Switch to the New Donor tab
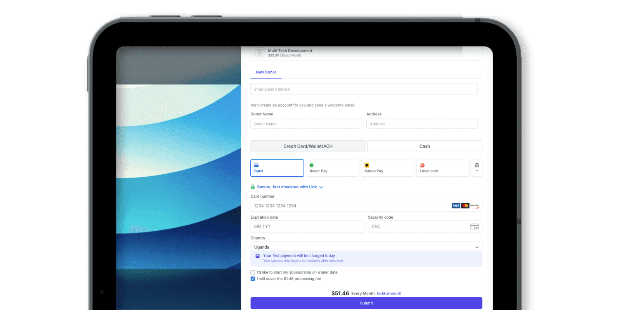This screenshot has width=621, height=310. (266, 72)
